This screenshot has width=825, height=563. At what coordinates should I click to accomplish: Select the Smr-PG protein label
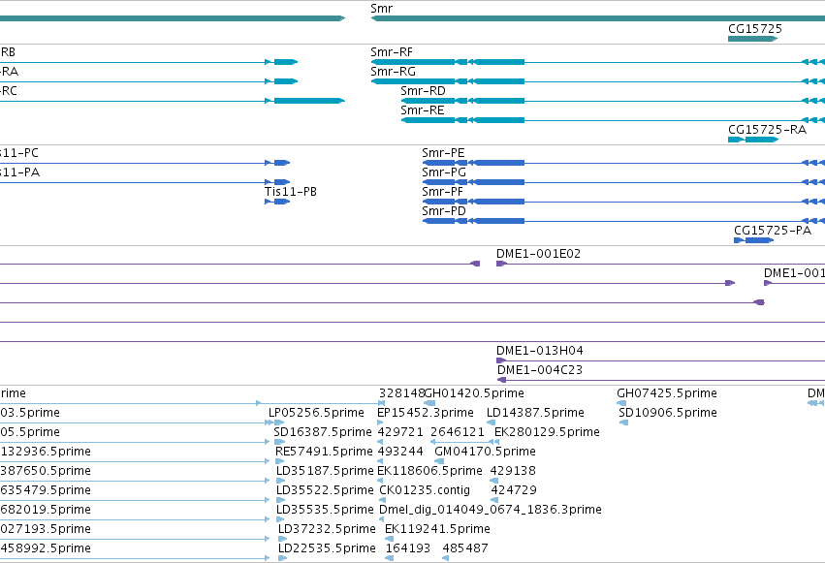tap(444, 172)
